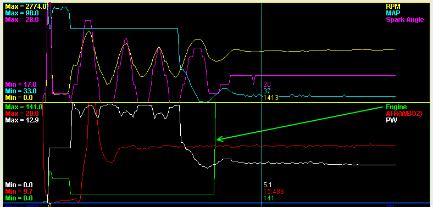
Task: Click the 5.1 PW cursor value
Action: click(268, 185)
